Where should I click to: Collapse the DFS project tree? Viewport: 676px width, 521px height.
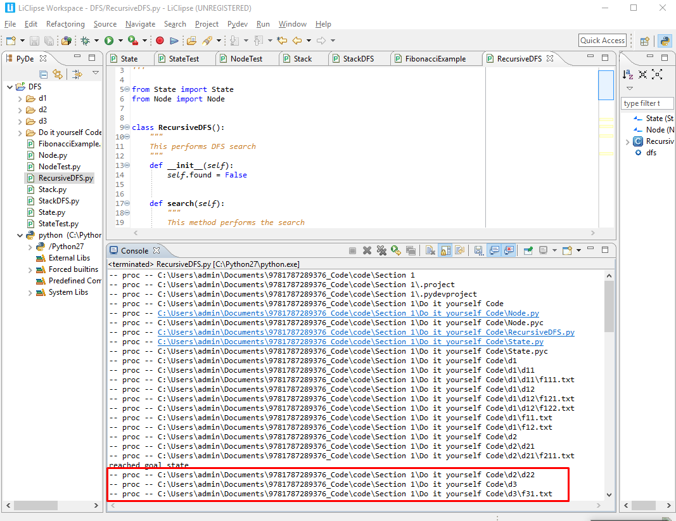tap(10, 87)
